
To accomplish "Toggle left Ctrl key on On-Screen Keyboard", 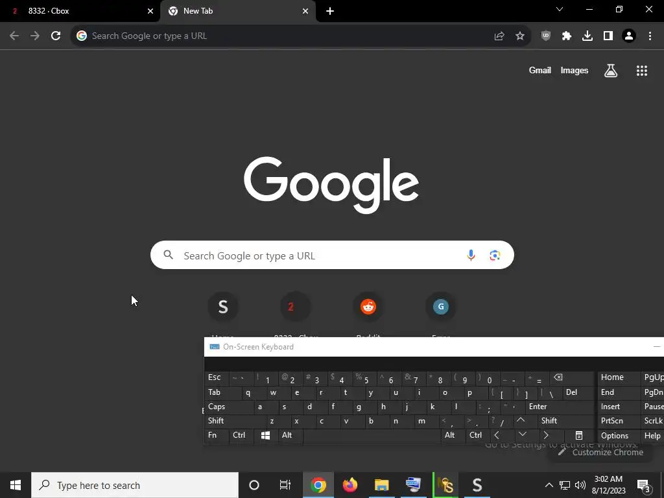I will point(241,435).
